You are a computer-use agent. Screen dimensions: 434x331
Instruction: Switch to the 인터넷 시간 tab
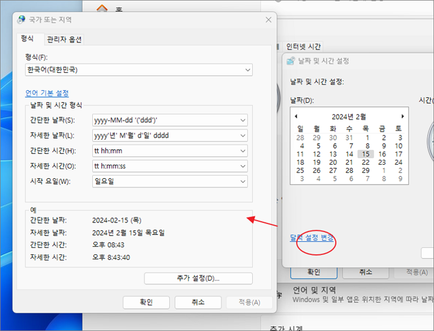pyautogui.click(x=303, y=46)
